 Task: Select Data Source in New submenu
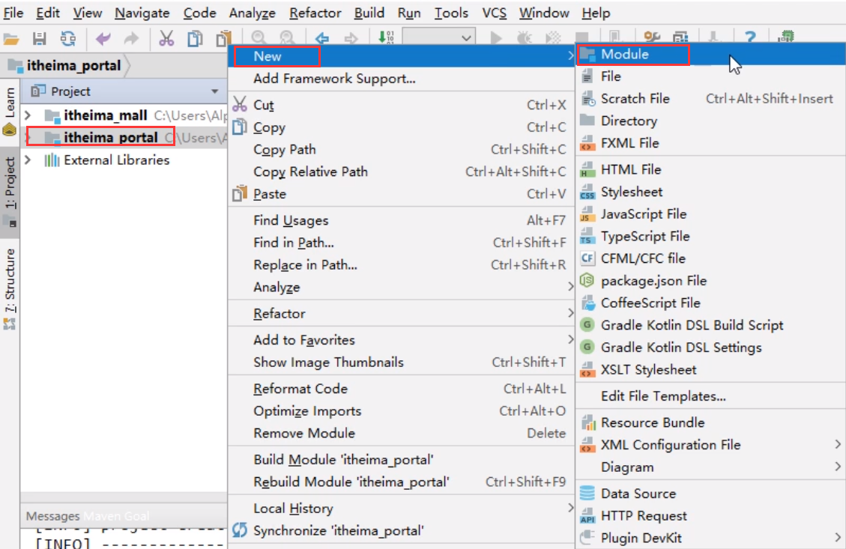(710, 494)
